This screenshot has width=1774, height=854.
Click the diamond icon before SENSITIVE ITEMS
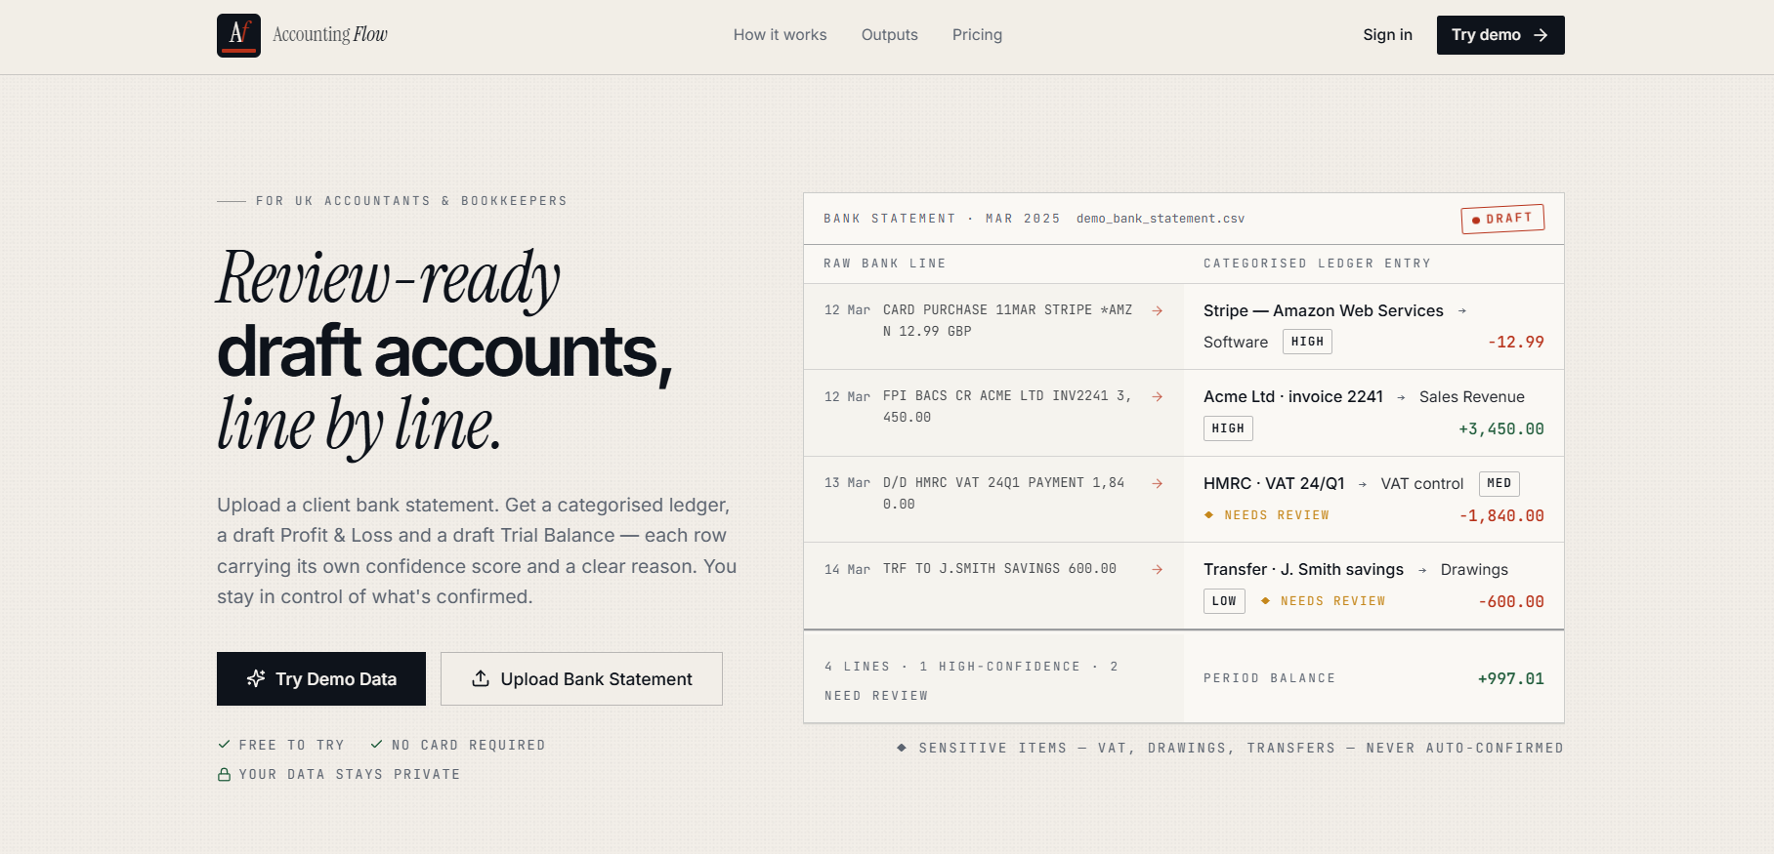[x=902, y=748]
